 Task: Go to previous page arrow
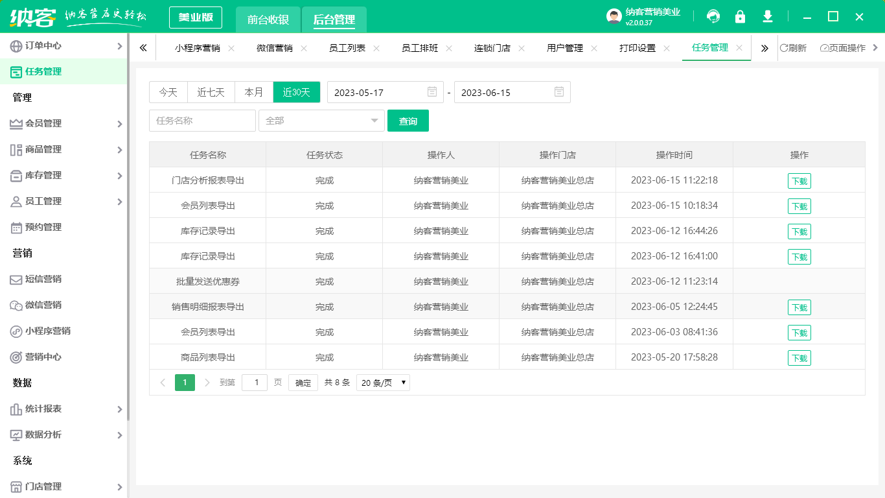(163, 383)
